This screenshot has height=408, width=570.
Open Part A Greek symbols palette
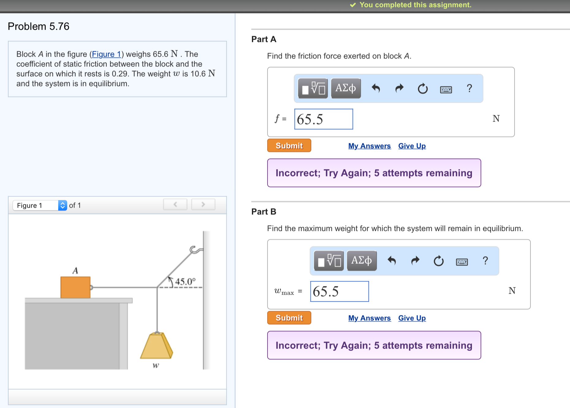[346, 88]
